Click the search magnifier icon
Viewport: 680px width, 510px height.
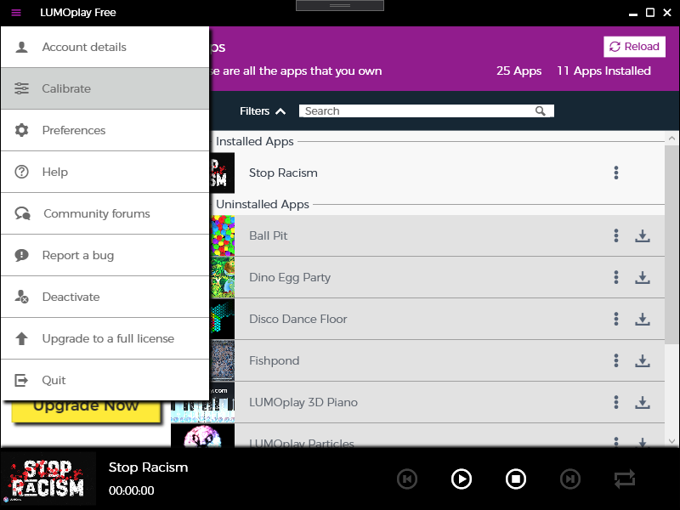(540, 111)
